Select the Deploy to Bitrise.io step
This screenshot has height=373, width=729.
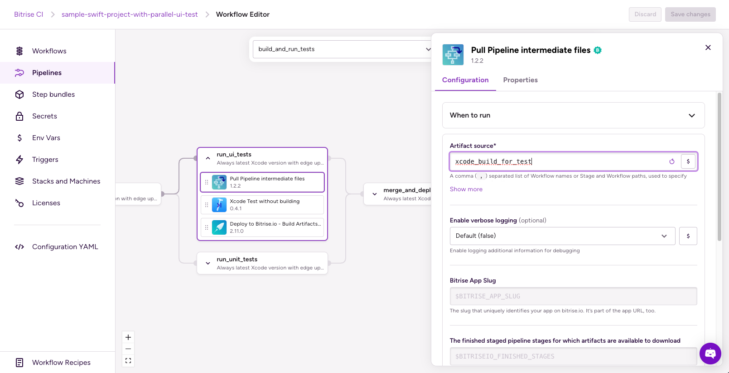tap(262, 227)
